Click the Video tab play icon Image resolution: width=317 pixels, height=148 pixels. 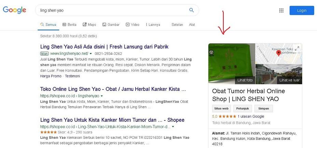[127, 24]
